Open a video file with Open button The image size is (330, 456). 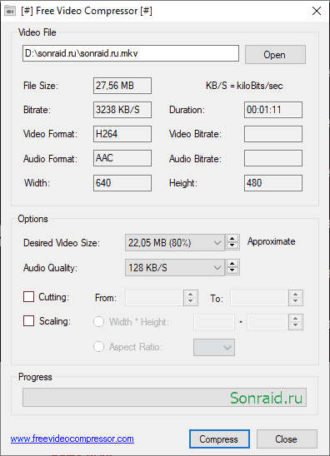pos(275,54)
